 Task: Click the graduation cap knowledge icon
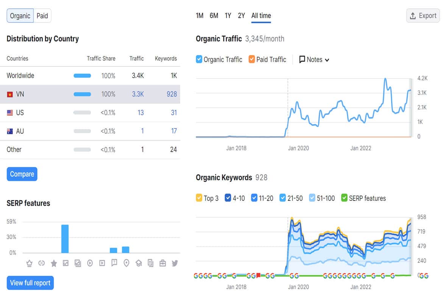click(139, 263)
